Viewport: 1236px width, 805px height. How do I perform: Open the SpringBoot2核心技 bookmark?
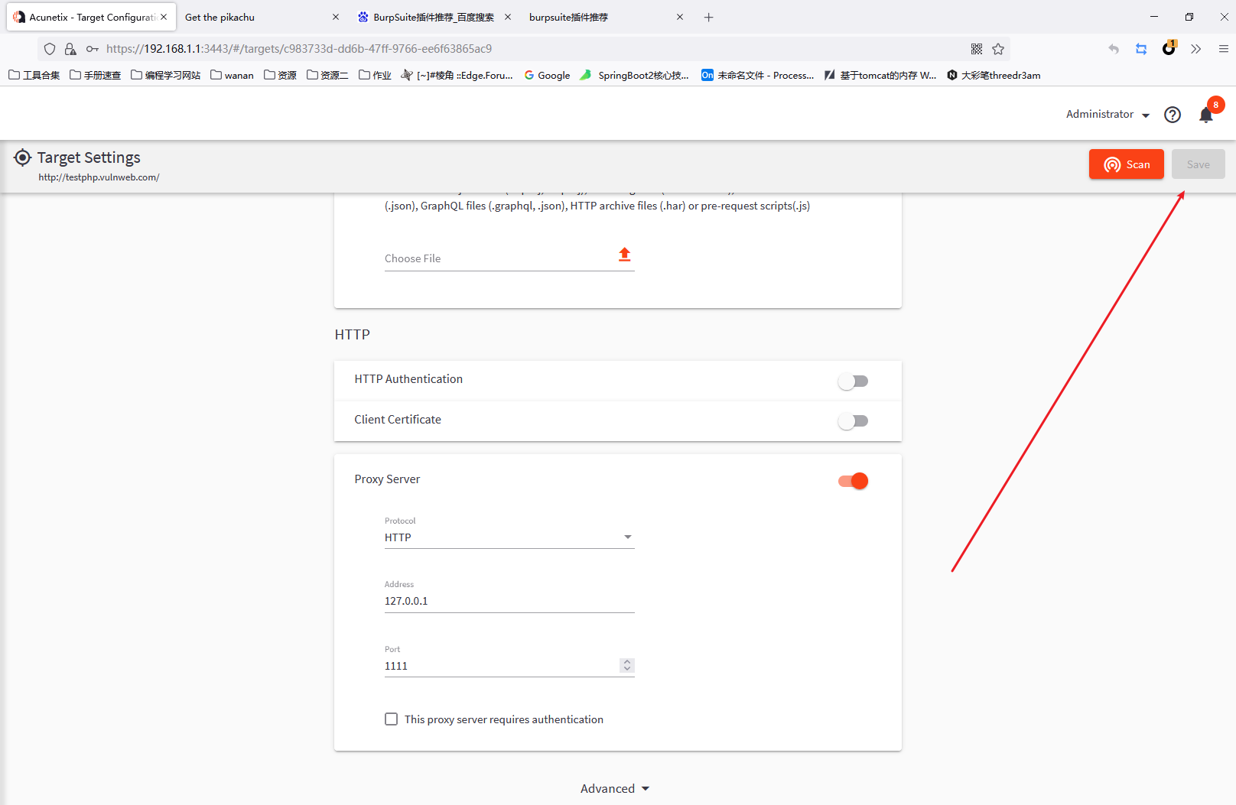click(x=635, y=75)
